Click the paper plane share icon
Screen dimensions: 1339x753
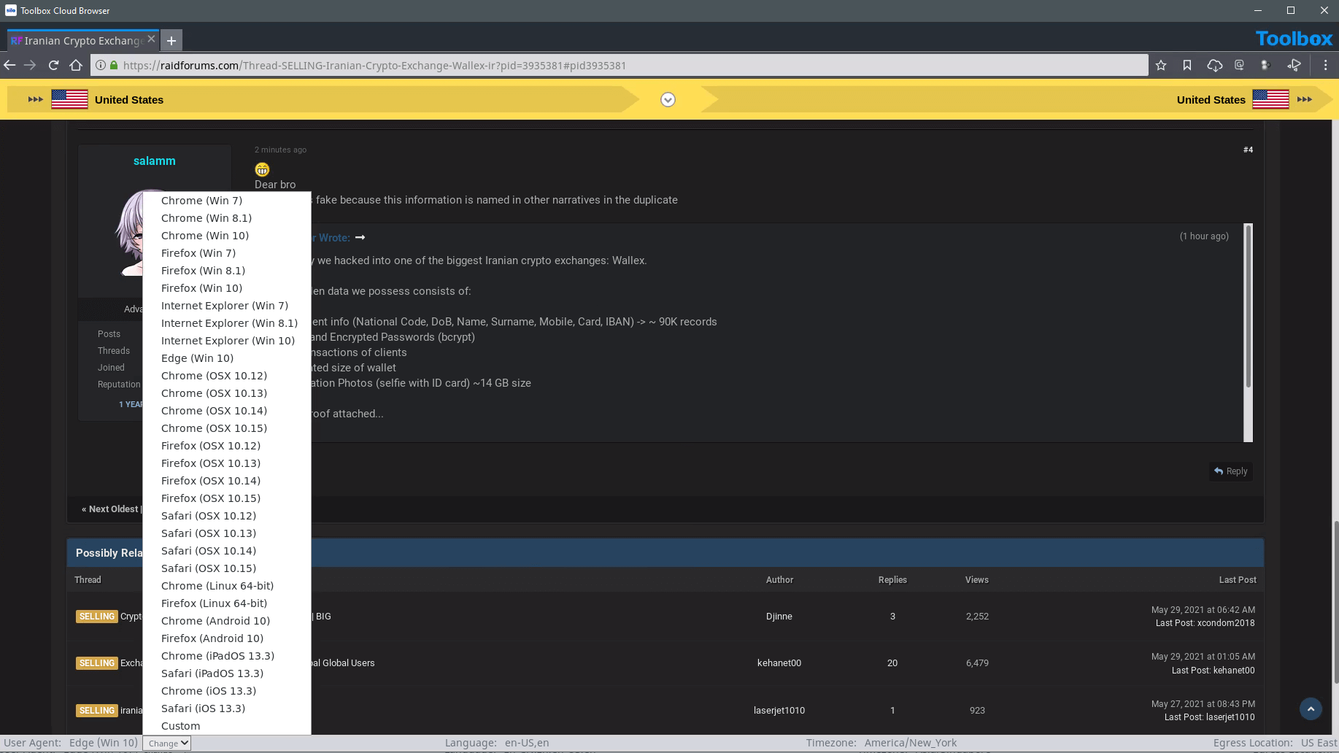(1294, 65)
